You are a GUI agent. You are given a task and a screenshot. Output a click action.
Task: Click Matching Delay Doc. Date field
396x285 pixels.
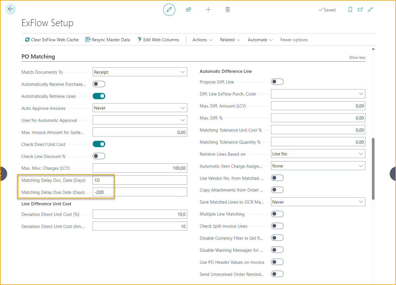[140, 180]
